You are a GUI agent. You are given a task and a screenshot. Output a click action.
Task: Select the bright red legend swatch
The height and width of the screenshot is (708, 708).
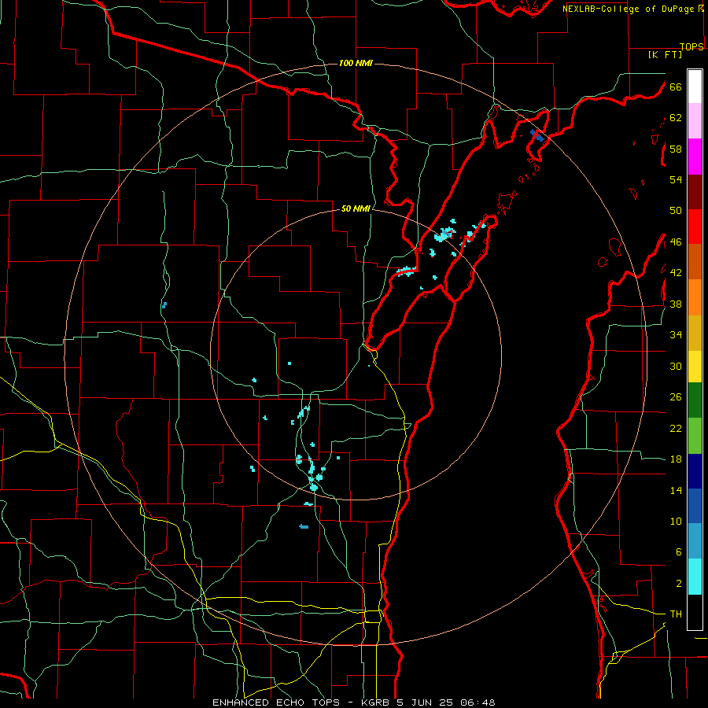click(x=695, y=226)
